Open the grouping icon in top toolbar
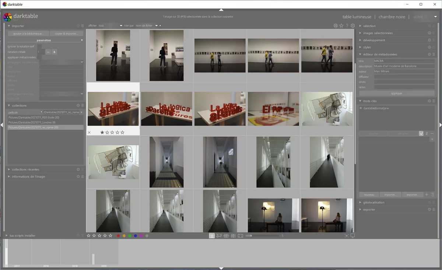Screen dimensions: 442x270 [336, 26]
